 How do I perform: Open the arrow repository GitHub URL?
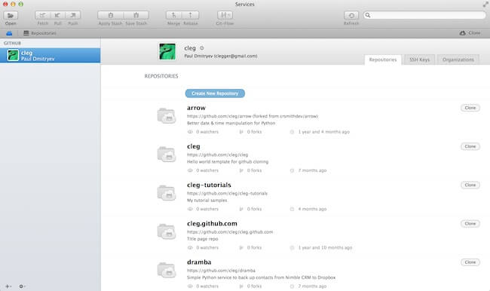(x=253, y=116)
